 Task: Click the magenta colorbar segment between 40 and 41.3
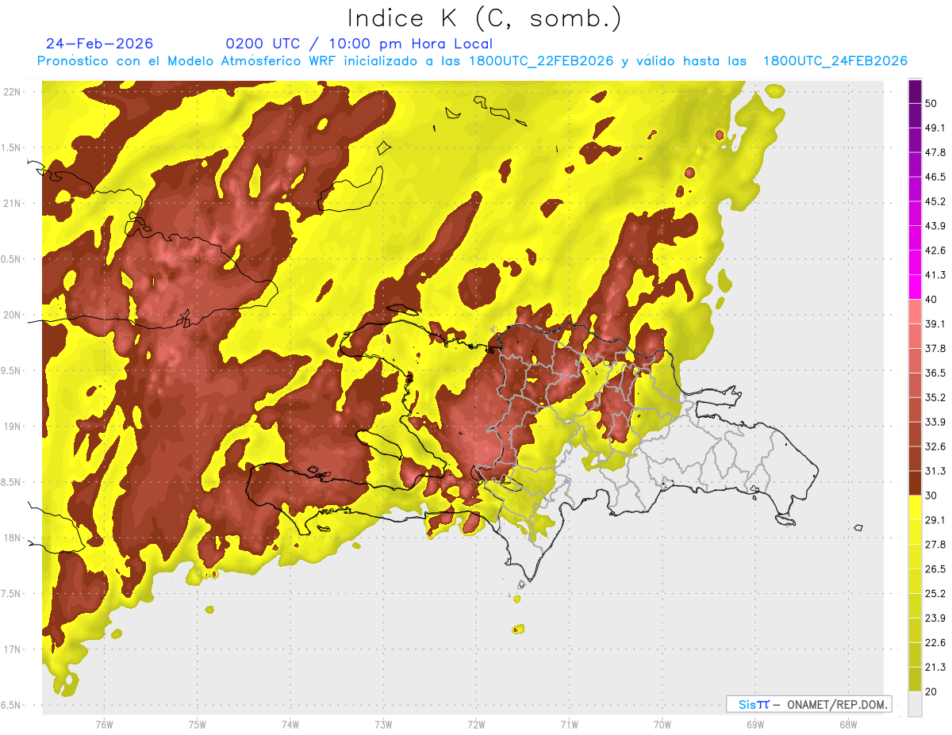pos(915,287)
